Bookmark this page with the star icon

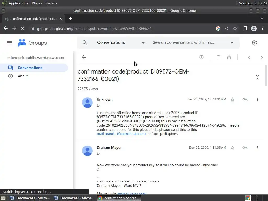coord(235,29)
